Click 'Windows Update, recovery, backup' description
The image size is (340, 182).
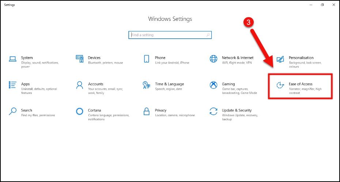click(x=240, y=117)
